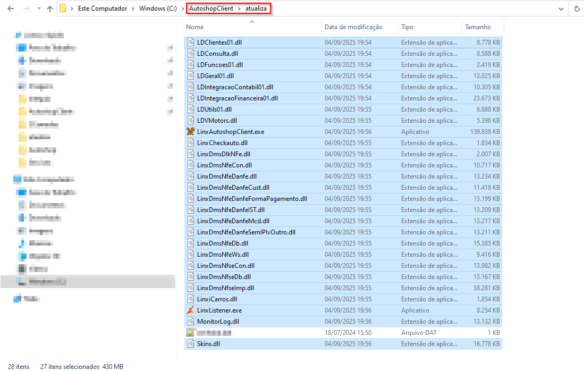This screenshot has width=584, height=371.
Task: Click the Skins.dll file icon
Action: click(x=191, y=343)
